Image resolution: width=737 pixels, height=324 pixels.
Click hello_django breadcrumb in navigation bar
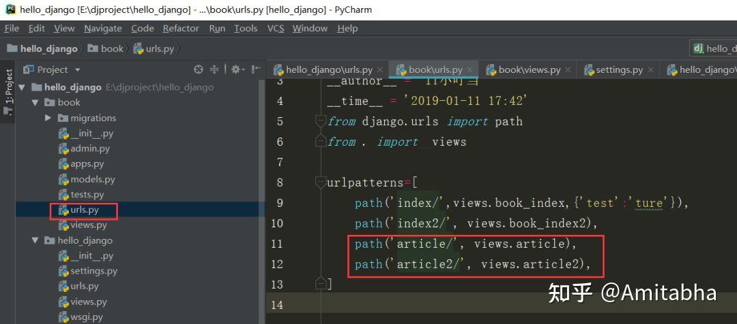pos(42,49)
